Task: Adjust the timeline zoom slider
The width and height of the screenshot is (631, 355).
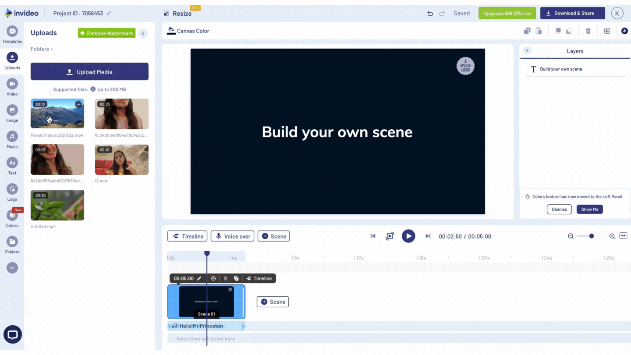Action: pos(591,236)
